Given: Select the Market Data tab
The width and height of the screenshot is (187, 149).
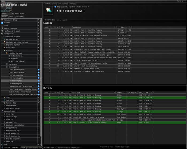Looking at the screenshot, I should pyautogui.click(x=49, y=20).
